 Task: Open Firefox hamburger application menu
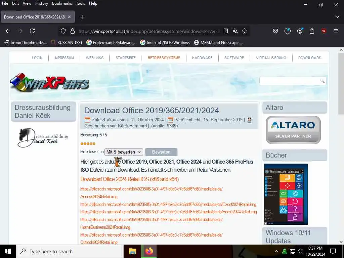point(336,31)
